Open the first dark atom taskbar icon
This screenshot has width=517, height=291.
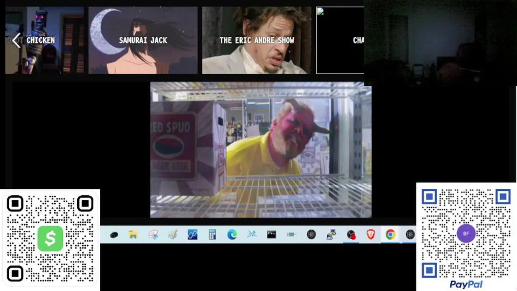pos(311,234)
